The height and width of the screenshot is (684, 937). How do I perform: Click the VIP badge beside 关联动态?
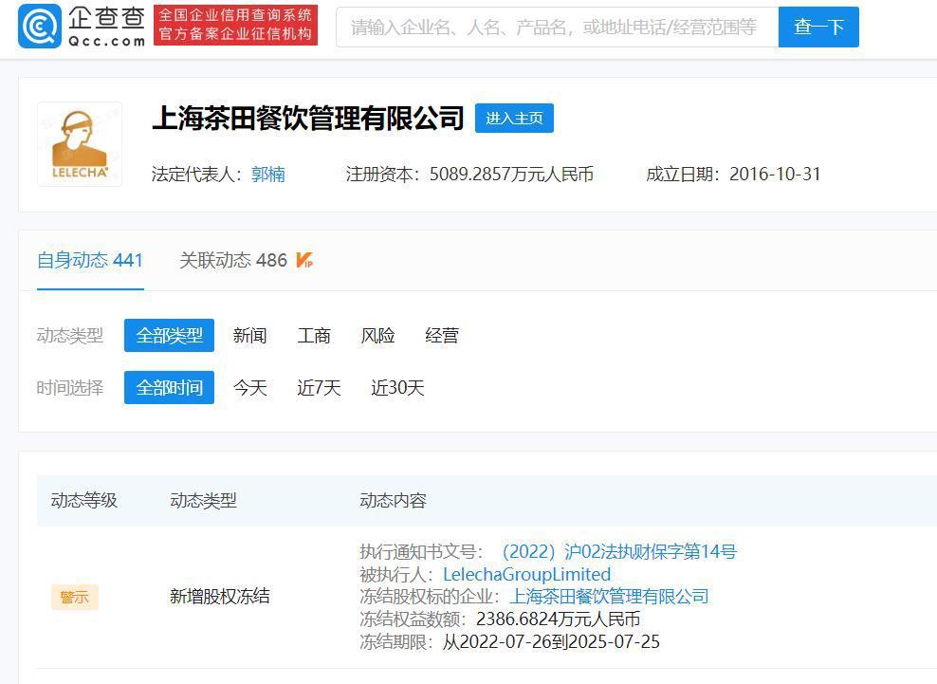(x=304, y=260)
